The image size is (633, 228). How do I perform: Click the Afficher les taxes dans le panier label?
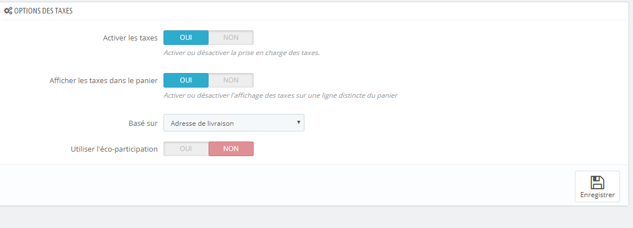pyautogui.click(x=103, y=80)
